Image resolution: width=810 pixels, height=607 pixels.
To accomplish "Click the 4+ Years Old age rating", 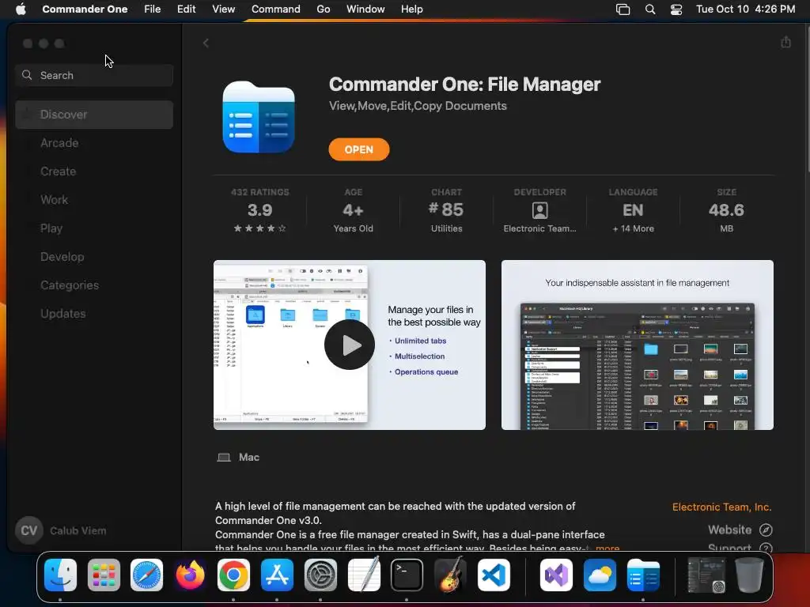I will (353, 210).
